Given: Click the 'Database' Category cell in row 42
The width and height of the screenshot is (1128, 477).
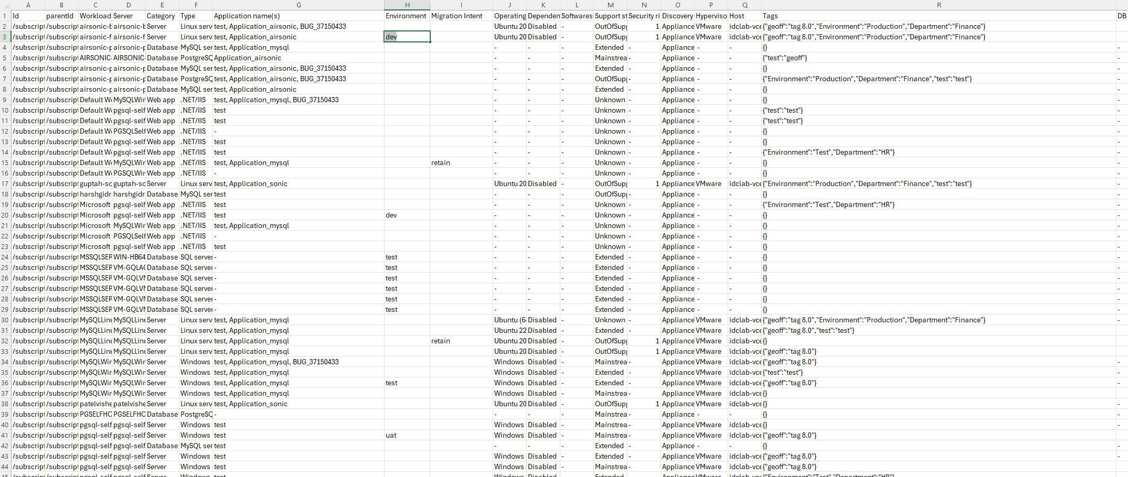Looking at the screenshot, I should point(163,446).
